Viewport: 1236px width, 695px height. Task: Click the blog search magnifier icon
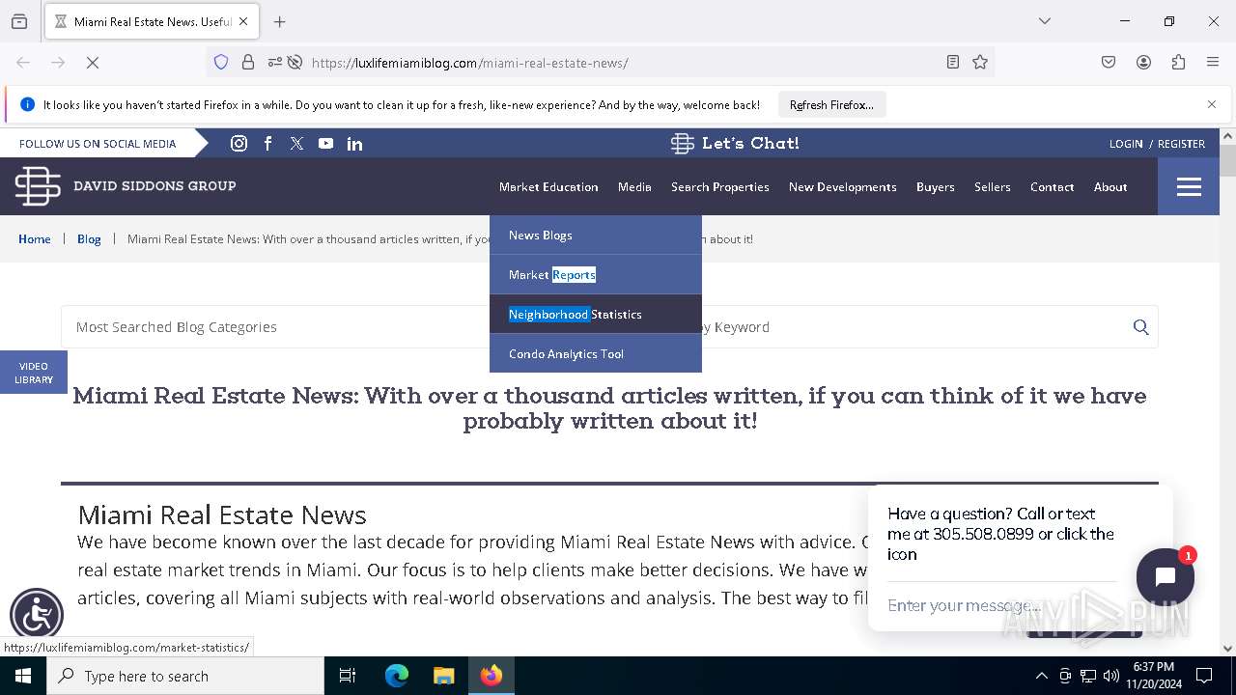click(1140, 327)
